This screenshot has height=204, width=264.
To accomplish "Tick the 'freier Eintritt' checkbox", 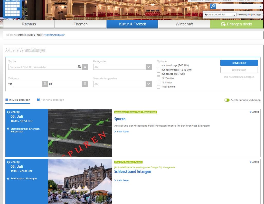I will click(158, 87).
